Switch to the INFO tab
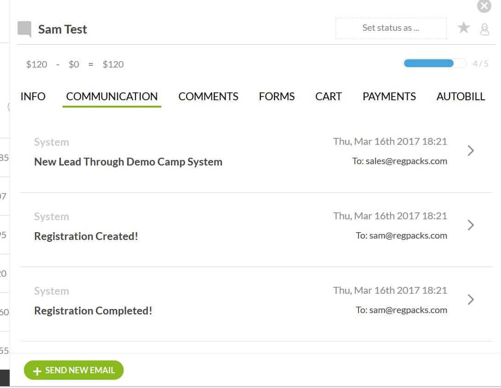The image size is (501, 388). click(33, 97)
